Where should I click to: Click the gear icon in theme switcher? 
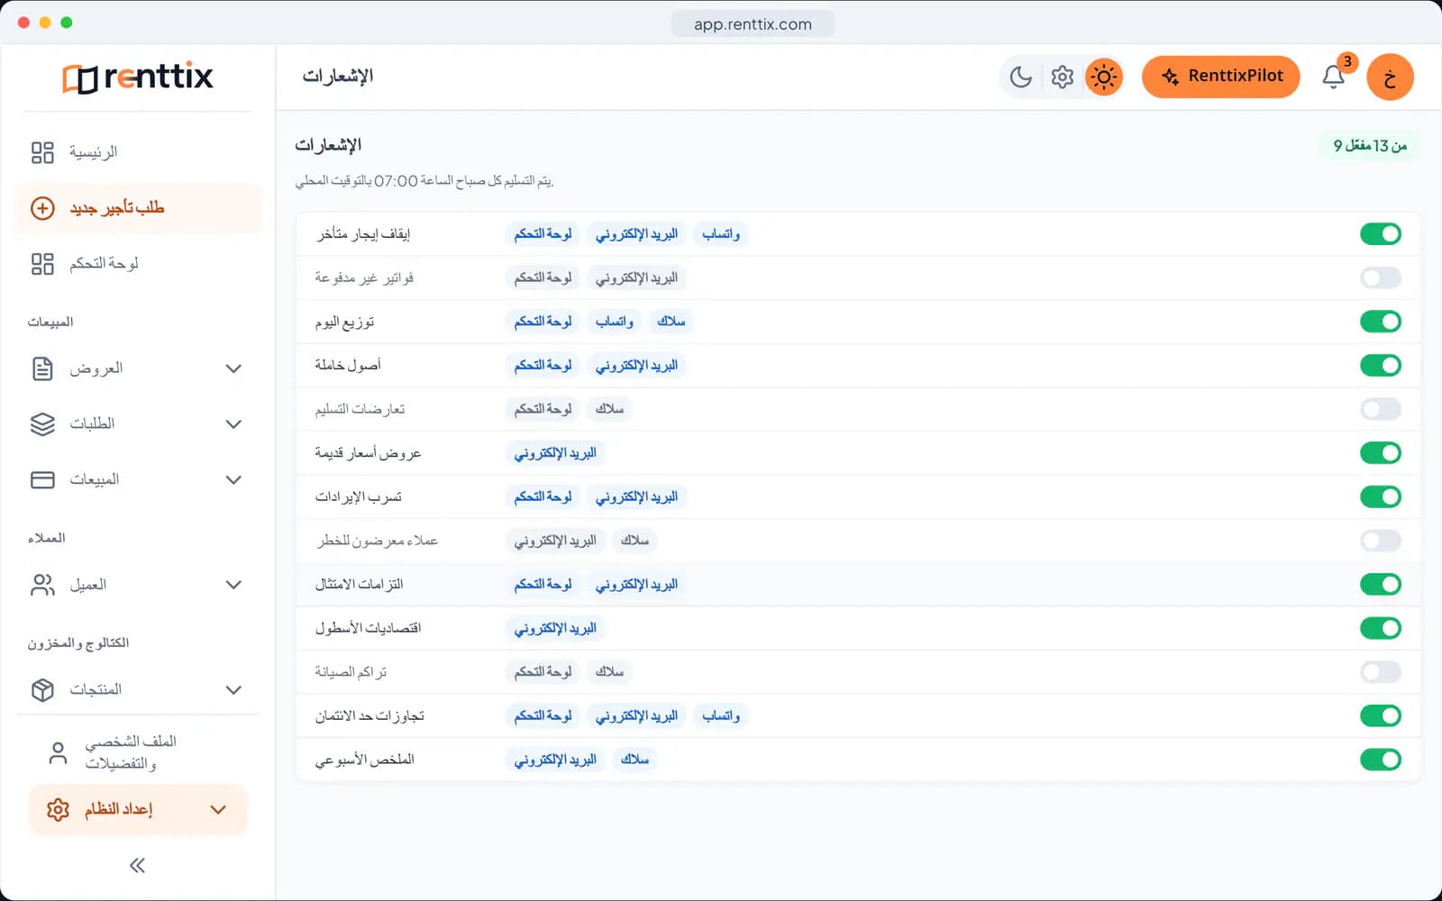(x=1063, y=77)
